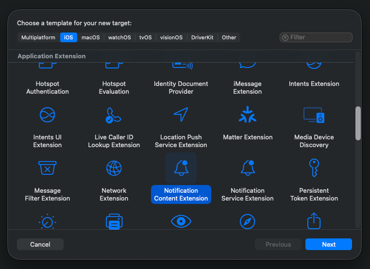The width and height of the screenshot is (370, 269).
Task: Select the eye icon template
Action: pos(181,221)
